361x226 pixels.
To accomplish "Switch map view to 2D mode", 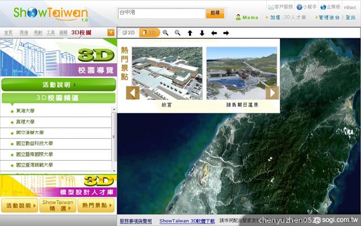I will coord(149,33).
